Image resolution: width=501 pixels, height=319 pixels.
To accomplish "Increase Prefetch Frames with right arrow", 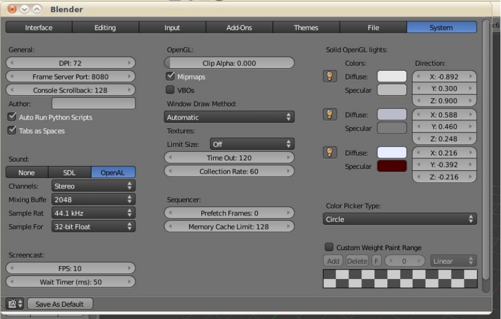I will pos(288,212).
